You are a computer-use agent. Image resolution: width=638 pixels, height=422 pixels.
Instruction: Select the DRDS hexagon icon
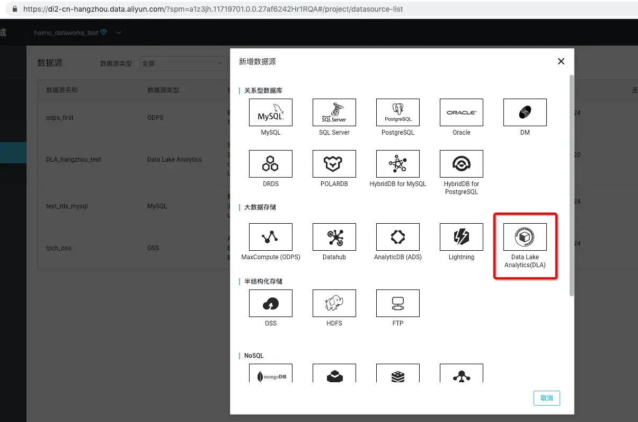click(271, 164)
